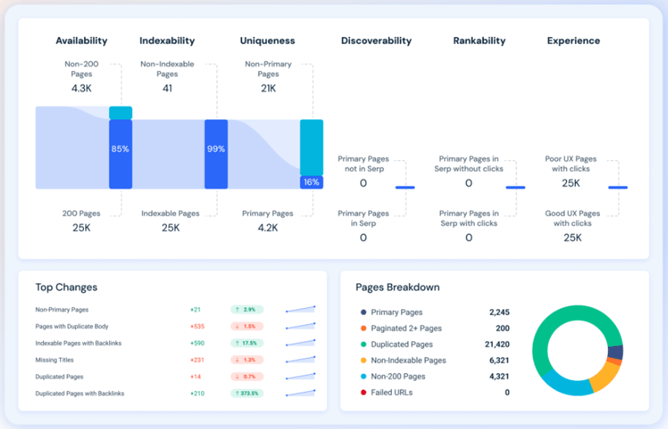668x429 pixels.
Task: Click the green 17.5% change badge
Action: coord(247,343)
